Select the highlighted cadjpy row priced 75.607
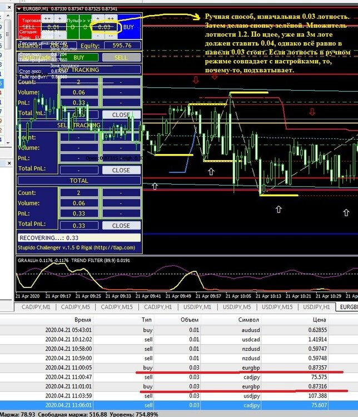The height and width of the screenshot is (417, 358). (179, 405)
